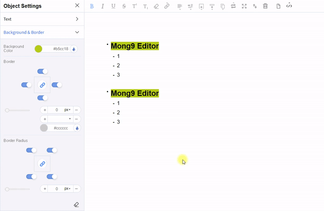Click the border width value field
The width and height of the screenshot is (324, 211).
[56, 110]
